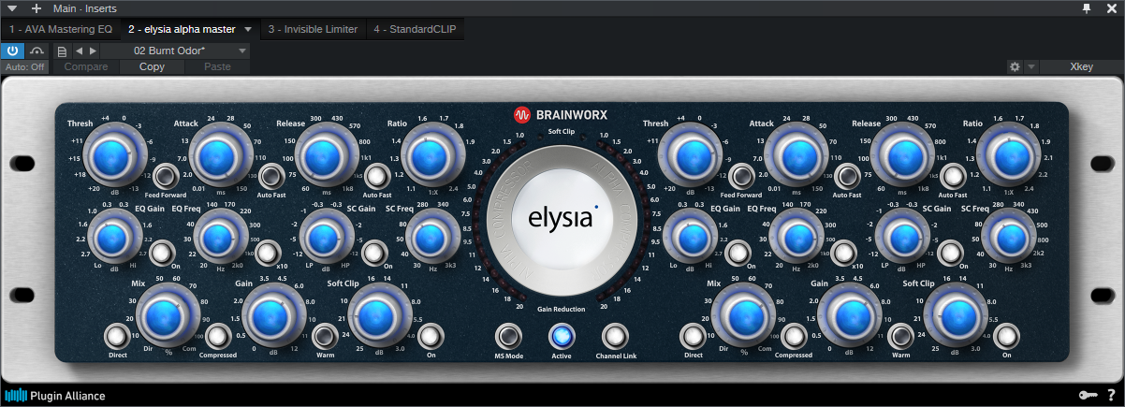
Task: Click right Mix Direct button
Action: [x=693, y=336]
